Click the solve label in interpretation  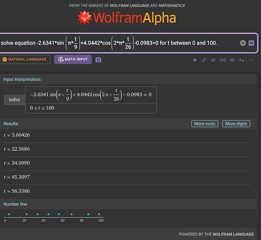[14, 100]
